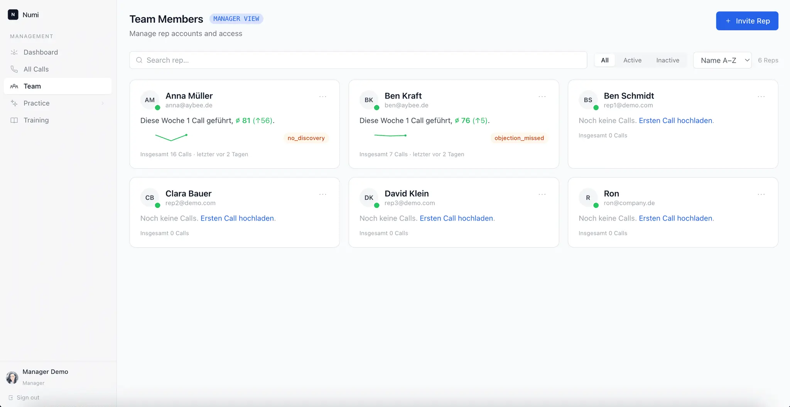Click Ben Kraft's score trend sparkline
The width and height of the screenshot is (790, 407).
(x=390, y=135)
